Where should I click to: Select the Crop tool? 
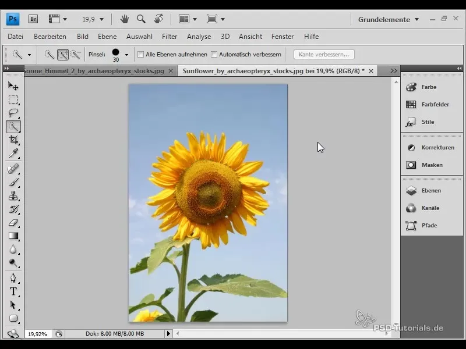coord(13,140)
